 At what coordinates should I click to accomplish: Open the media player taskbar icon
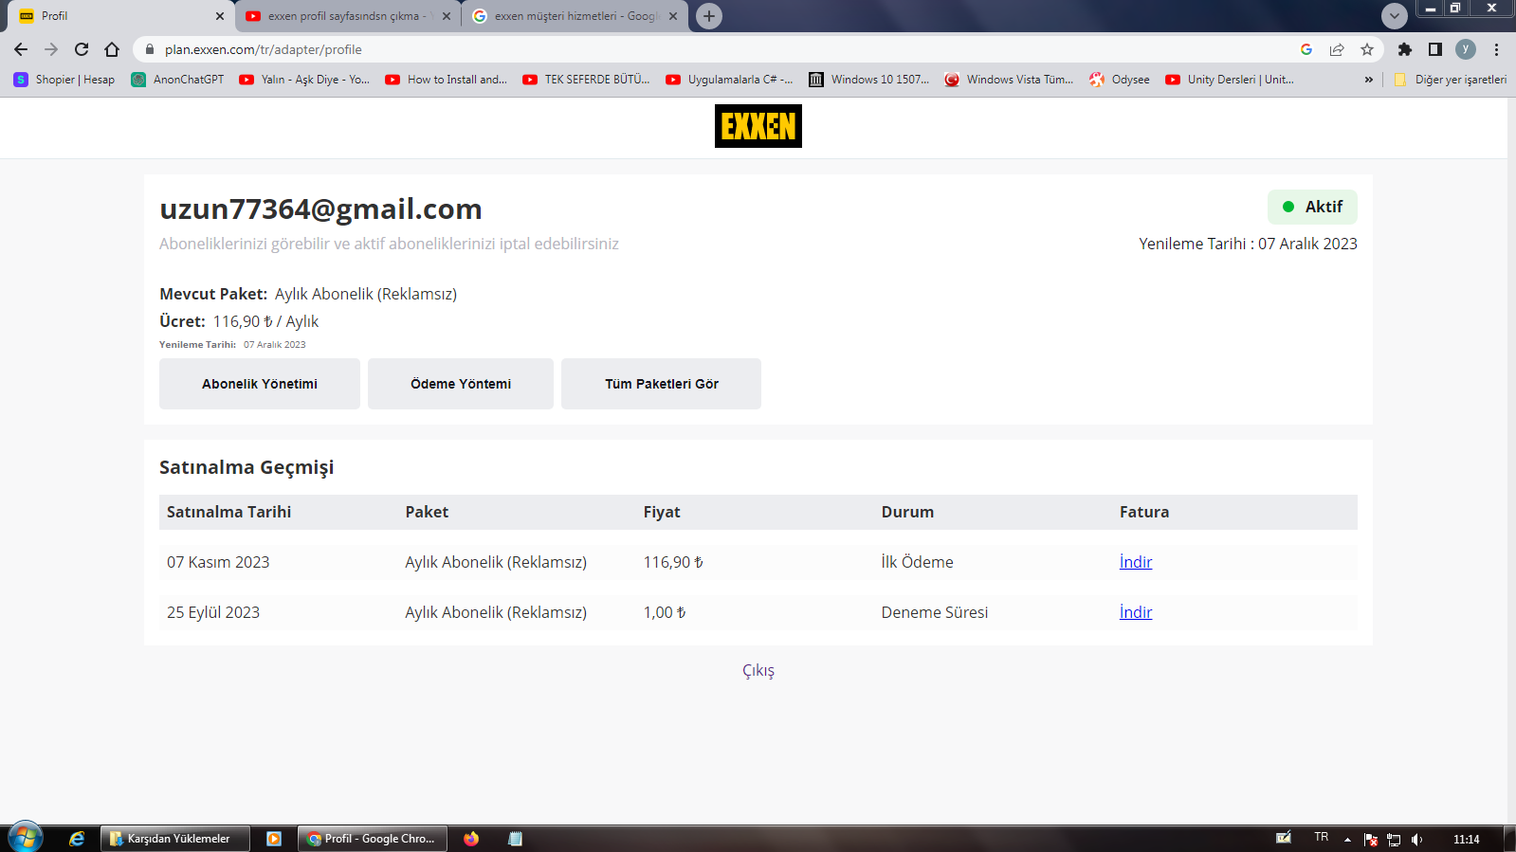tap(274, 839)
